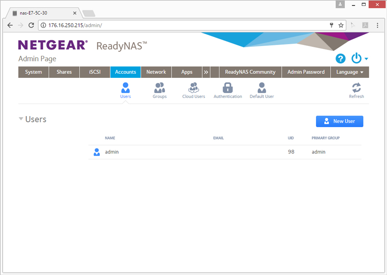Sort by the EMAIL column header
The image size is (387, 275).
(x=219, y=138)
